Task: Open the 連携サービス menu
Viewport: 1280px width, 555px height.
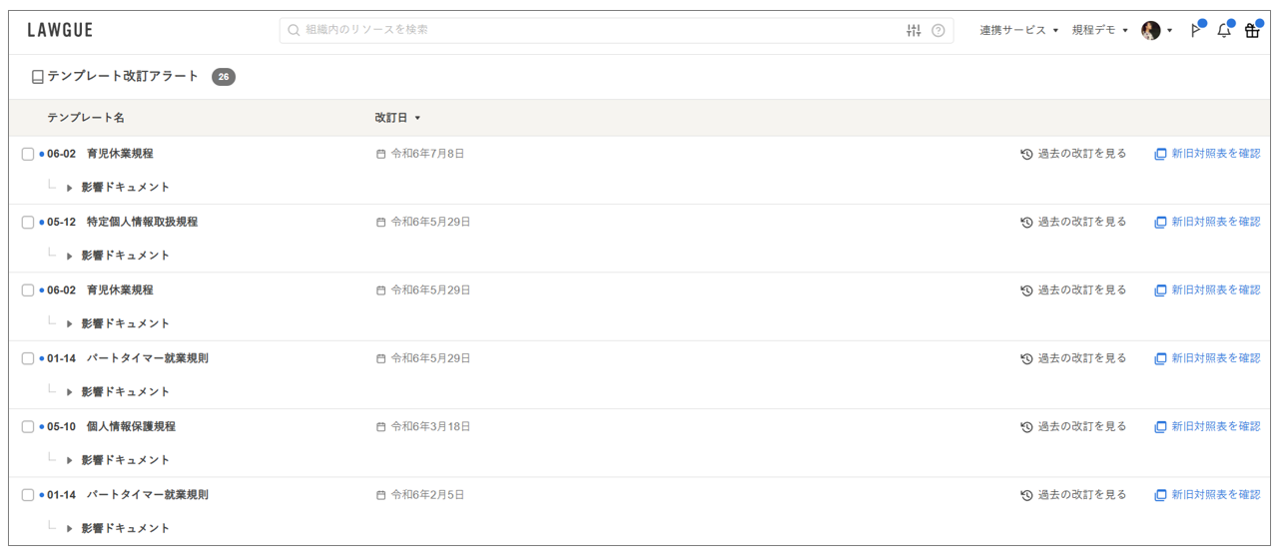Action: tap(1018, 31)
